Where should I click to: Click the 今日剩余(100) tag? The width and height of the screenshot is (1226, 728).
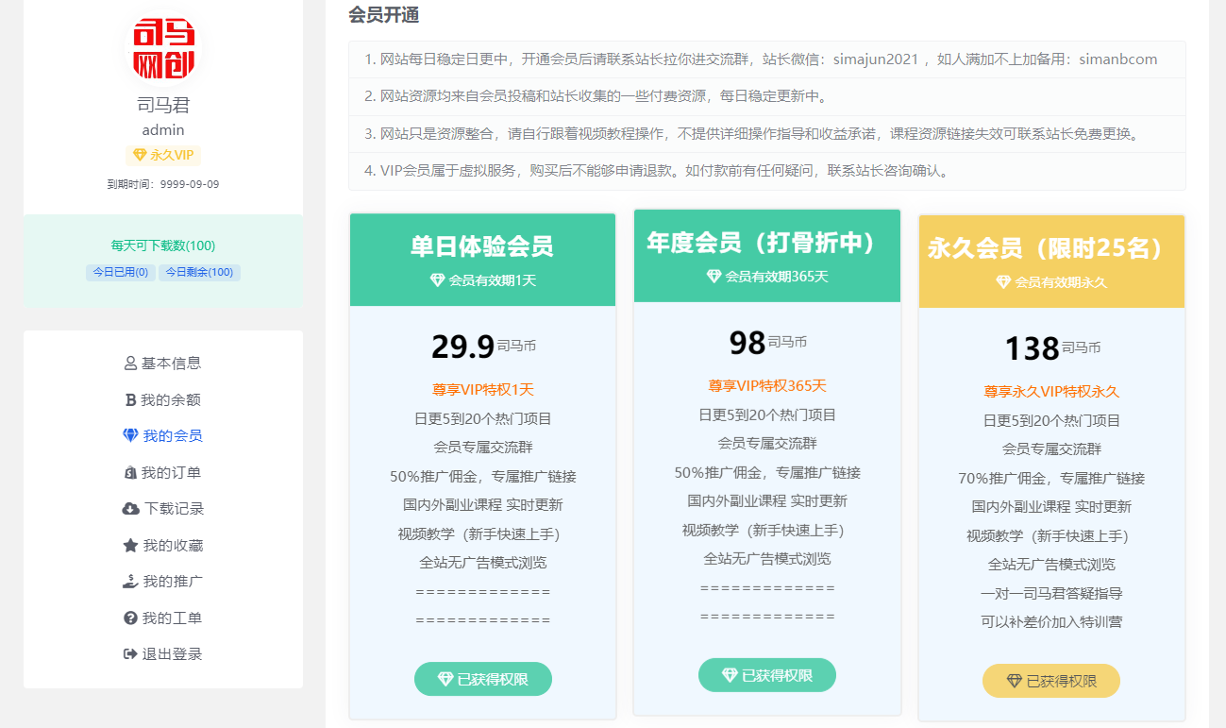[199, 273]
